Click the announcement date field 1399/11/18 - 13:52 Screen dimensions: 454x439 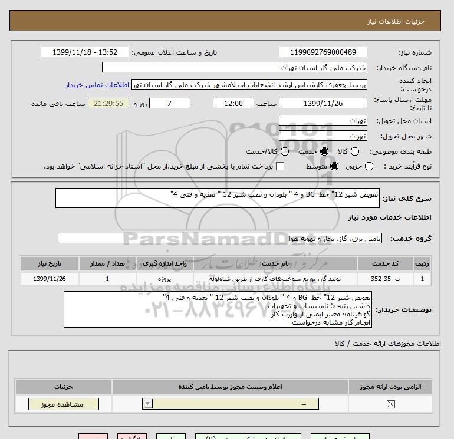click(x=85, y=52)
